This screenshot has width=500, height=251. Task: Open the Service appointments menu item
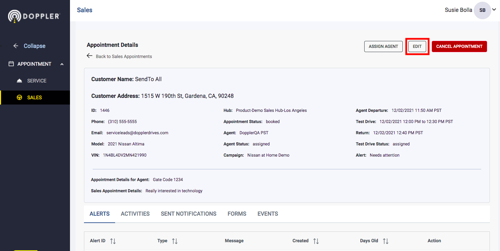(x=35, y=81)
